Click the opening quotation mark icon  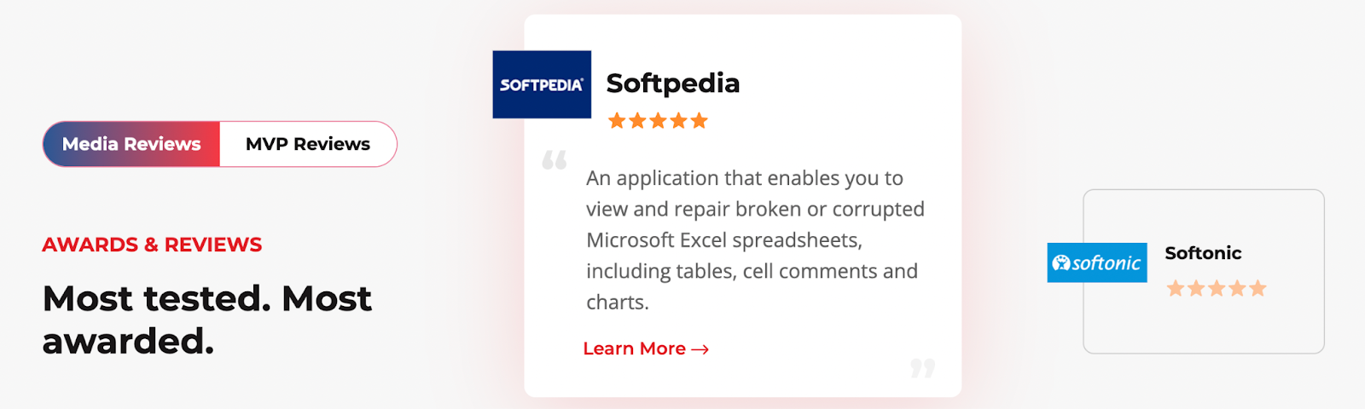(x=555, y=159)
